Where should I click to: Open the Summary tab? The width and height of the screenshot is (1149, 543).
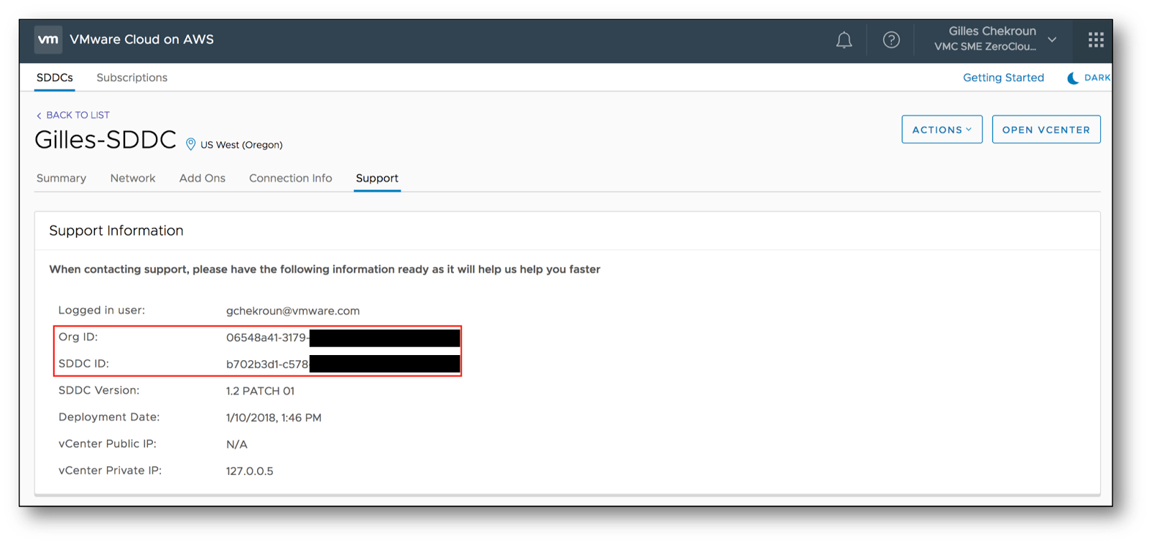point(61,178)
